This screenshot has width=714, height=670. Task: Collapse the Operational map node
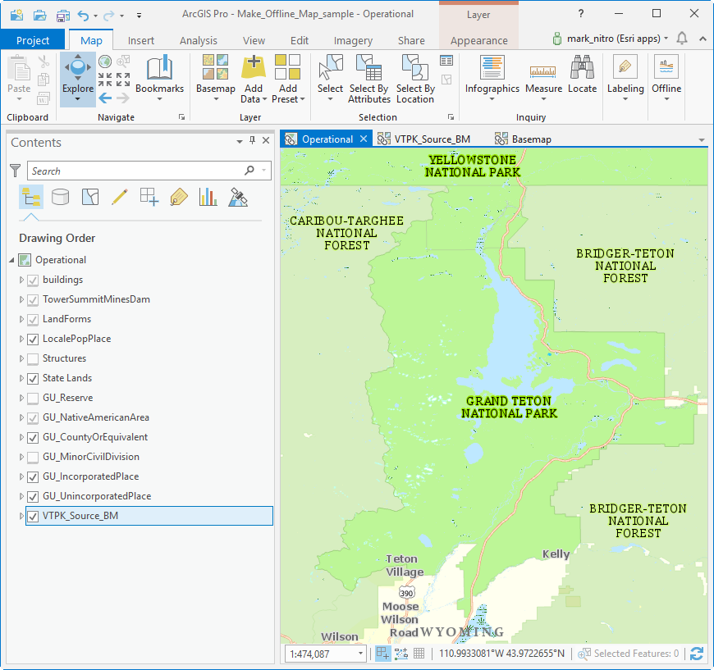11,260
